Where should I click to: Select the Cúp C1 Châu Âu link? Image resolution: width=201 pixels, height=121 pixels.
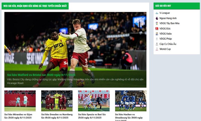point(168,44)
